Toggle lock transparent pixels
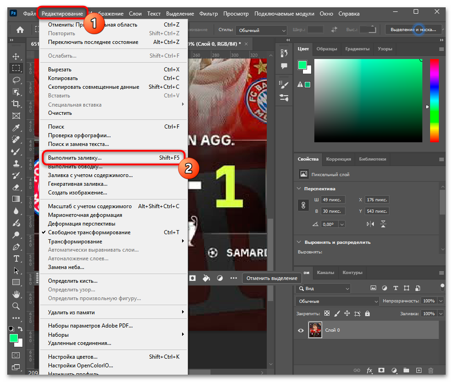 (327, 313)
